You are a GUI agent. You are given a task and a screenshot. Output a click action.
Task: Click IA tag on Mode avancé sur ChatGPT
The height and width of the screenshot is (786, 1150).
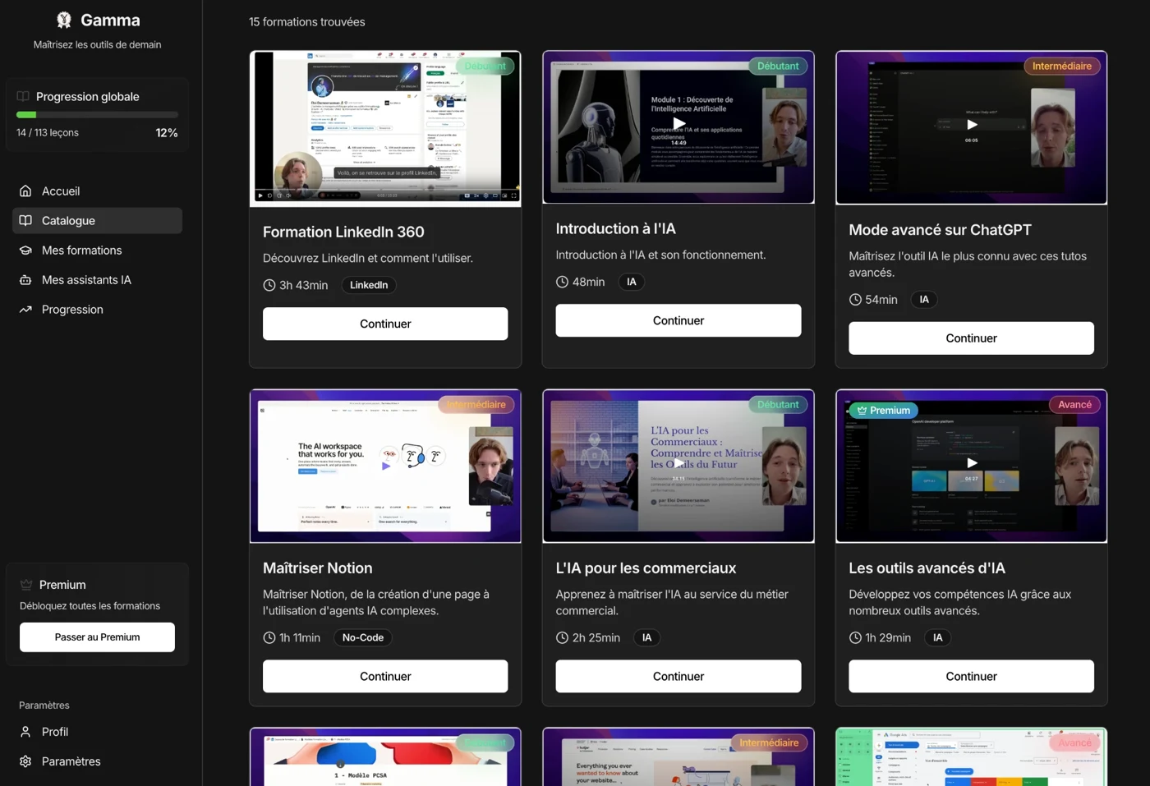924,299
